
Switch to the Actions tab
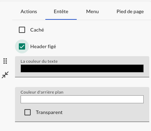pos(29,11)
